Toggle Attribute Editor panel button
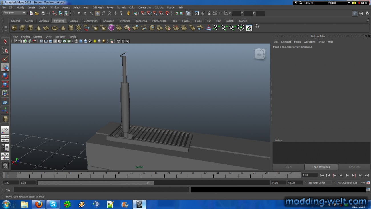 pos(355,13)
